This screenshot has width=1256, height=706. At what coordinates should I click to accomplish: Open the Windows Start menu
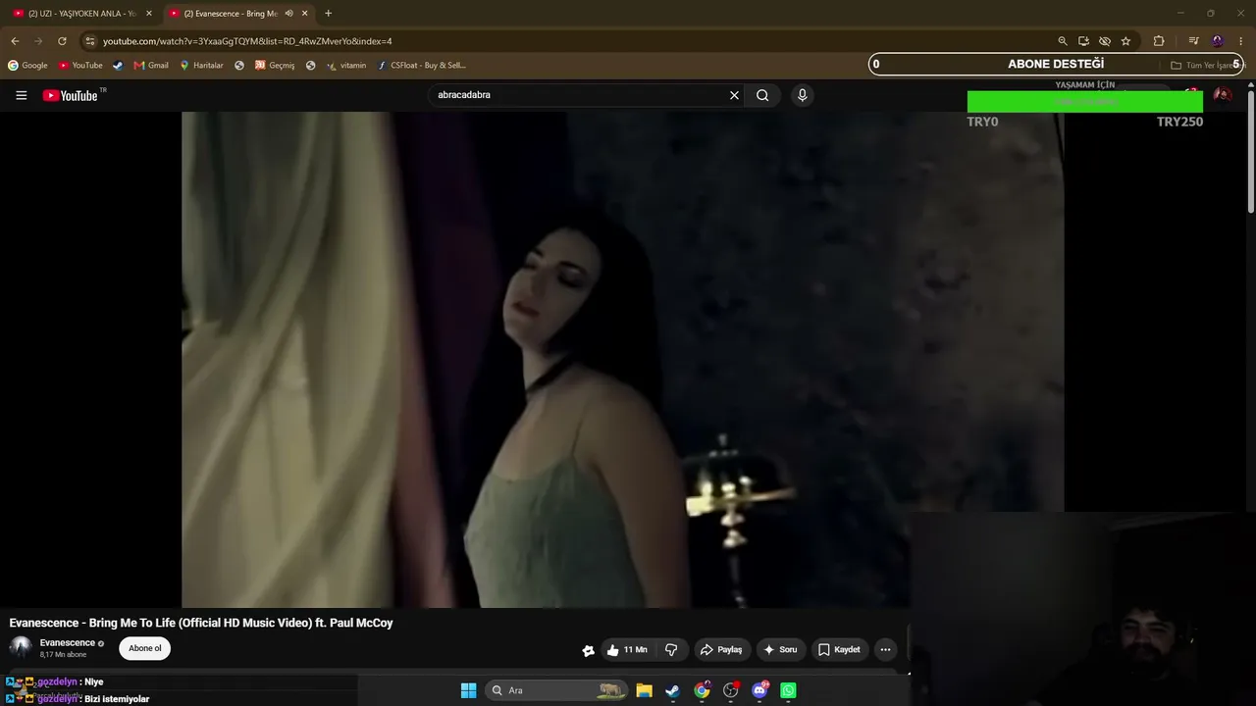pyautogui.click(x=469, y=690)
